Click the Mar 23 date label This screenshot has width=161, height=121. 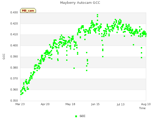[x=20, y=104]
